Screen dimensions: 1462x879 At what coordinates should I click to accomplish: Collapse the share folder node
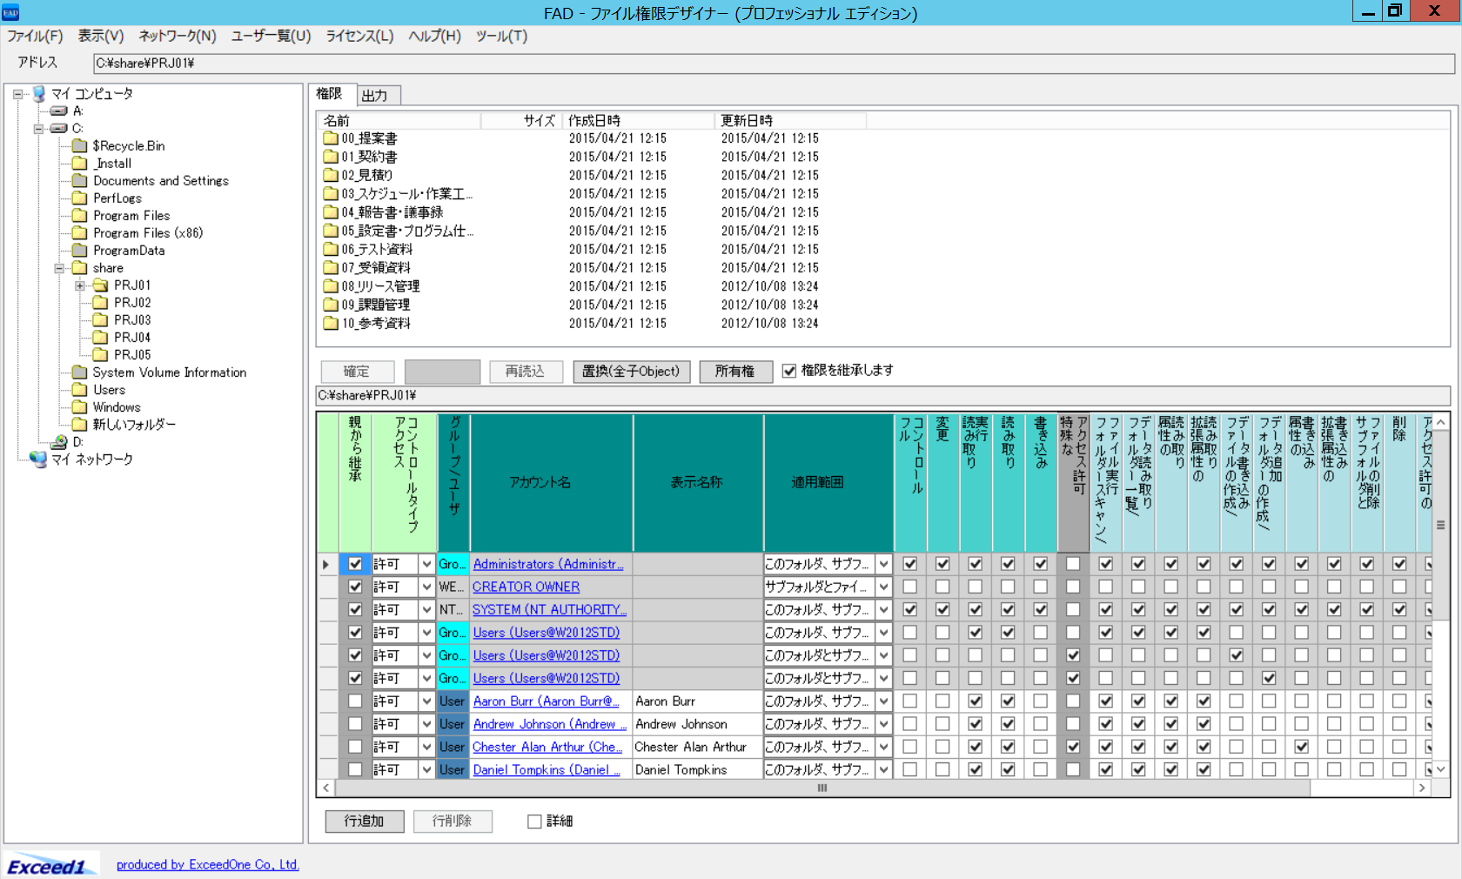pyautogui.click(x=59, y=268)
